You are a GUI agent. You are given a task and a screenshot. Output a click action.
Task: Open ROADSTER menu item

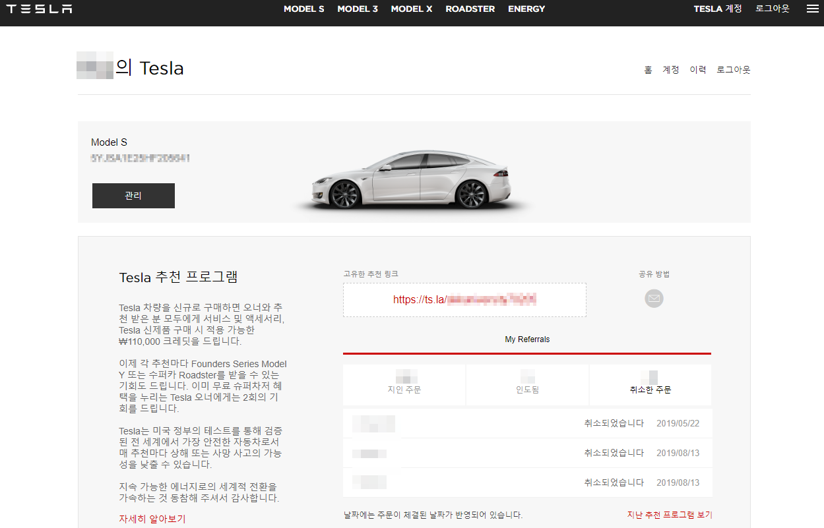470,9
